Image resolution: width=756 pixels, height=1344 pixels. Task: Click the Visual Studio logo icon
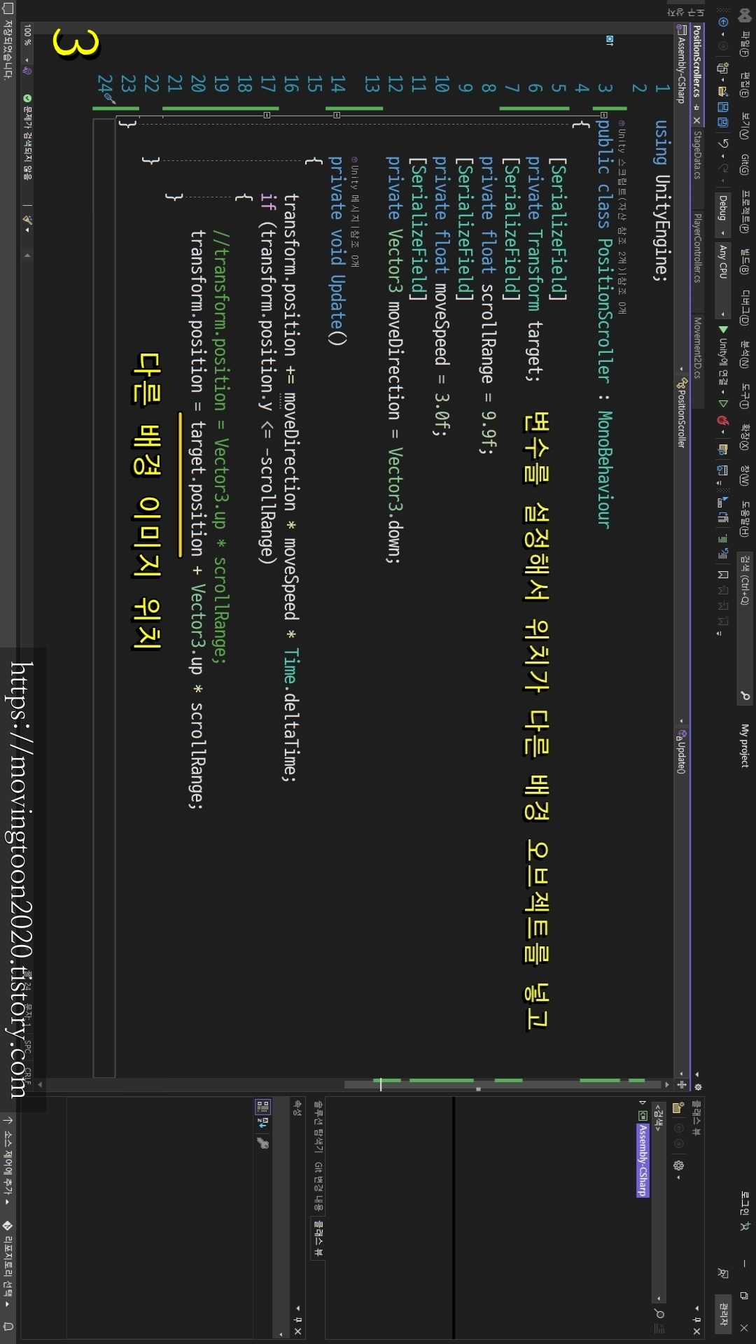(x=745, y=15)
